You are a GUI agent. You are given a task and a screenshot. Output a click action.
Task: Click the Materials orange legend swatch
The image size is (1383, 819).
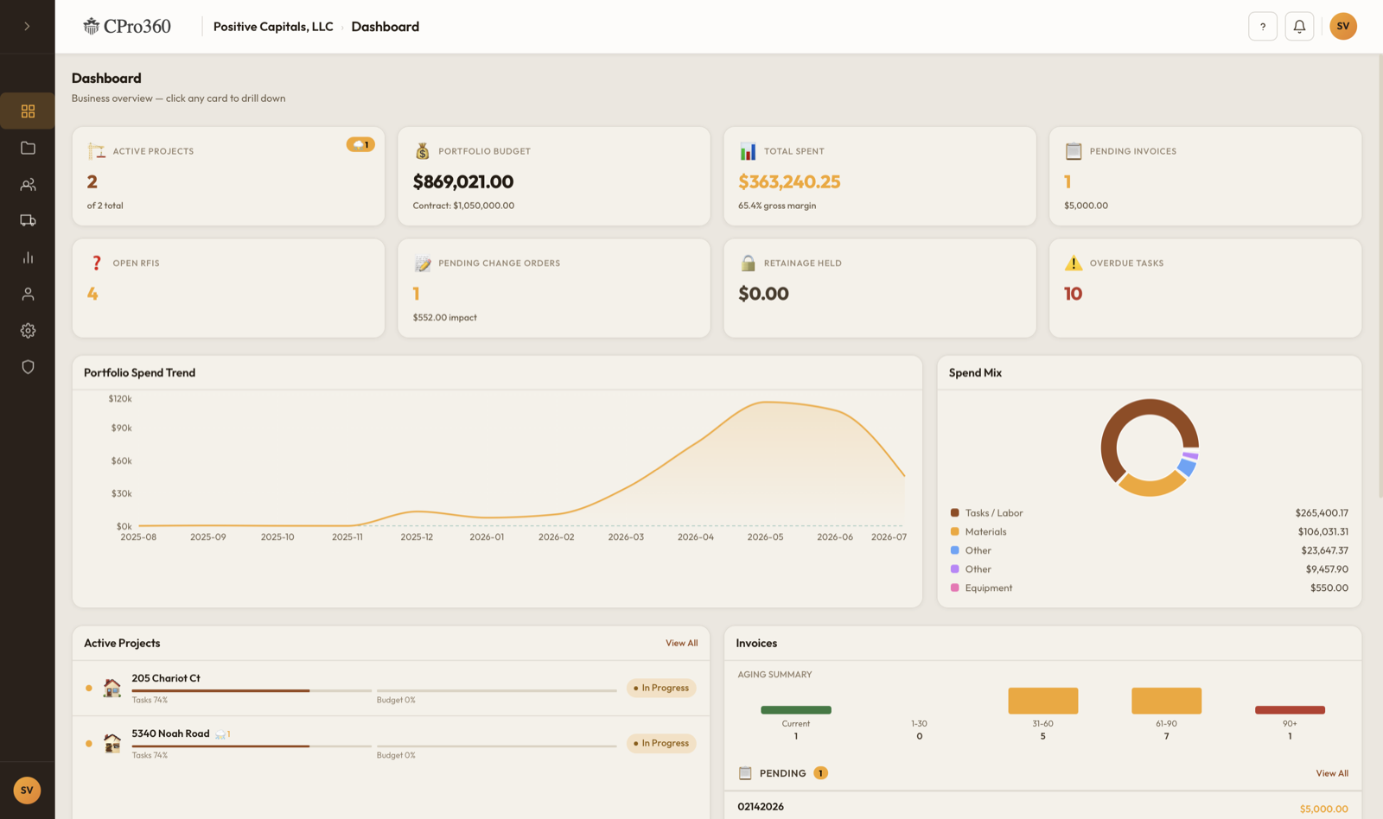pyautogui.click(x=954, y=531)
